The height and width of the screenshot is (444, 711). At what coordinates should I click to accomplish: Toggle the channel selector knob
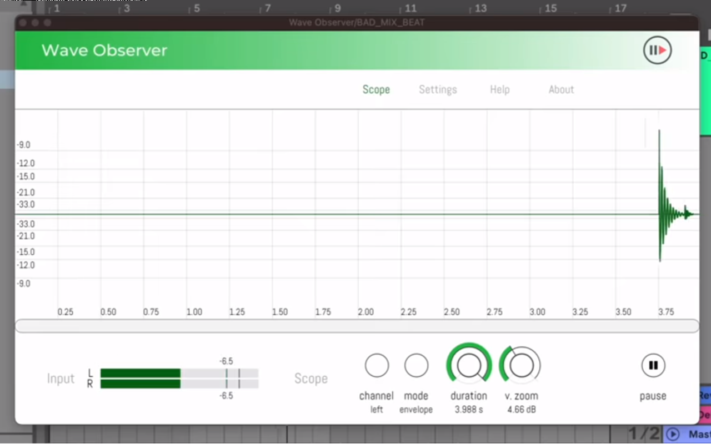click(x=377, y=366)
